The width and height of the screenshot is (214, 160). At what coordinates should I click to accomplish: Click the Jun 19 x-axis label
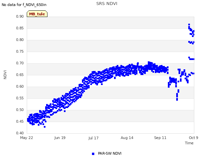coord(60,138)
